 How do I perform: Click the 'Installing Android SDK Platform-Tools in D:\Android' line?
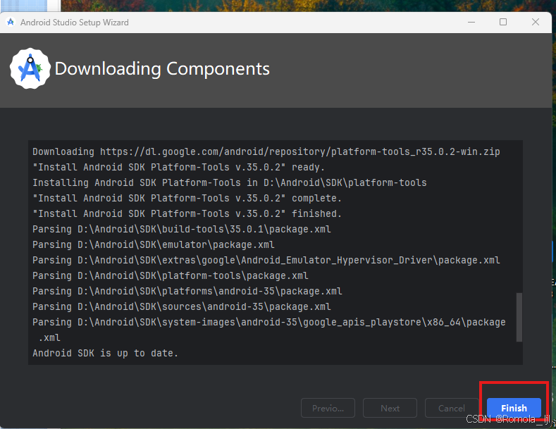(x=230, y=182)
